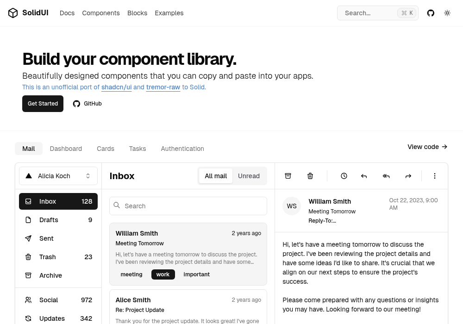The width and height of the screenshot is (463, 324).
Task: Open Inbox folder with 128 items
Action: pyautogui.click(x=58, y=201)
